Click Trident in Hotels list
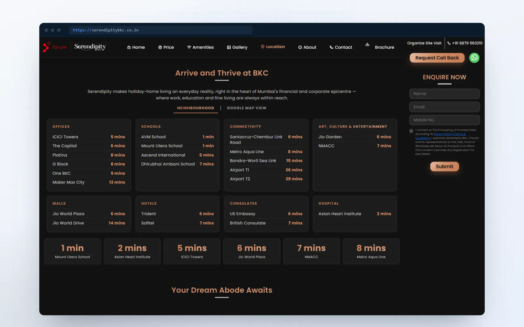 tap(178, 214)
